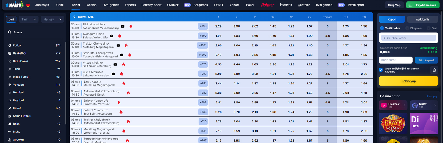The height and width of the screenshot is (143, 443).
Task: Click the Bahis yap button
Action: 409,81
